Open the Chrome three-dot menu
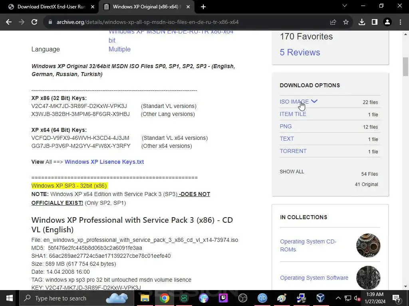 tap(400, 22)
